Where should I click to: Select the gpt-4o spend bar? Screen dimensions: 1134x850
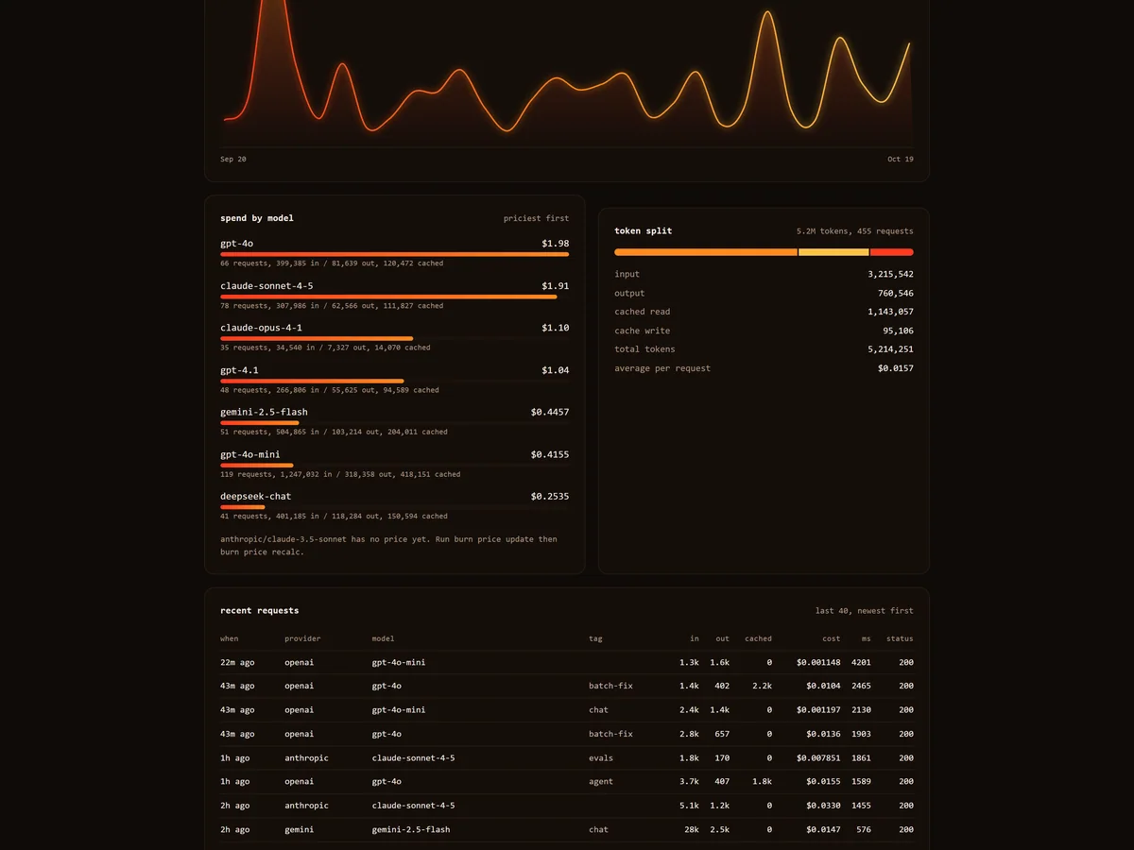394,254
